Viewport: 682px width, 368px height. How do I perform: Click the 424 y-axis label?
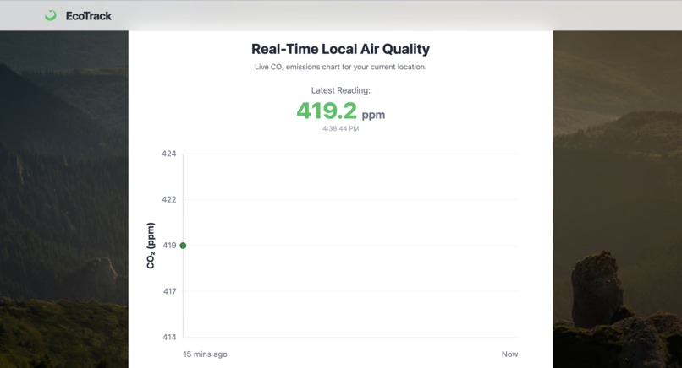coord(168,154)
